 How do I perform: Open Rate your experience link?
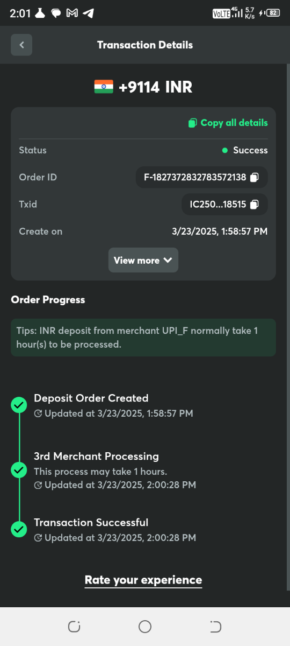143,580
